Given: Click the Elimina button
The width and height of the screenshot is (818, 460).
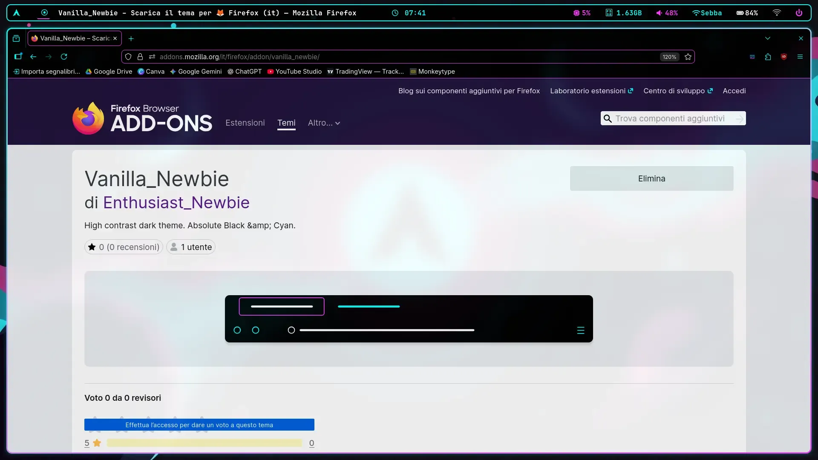Looking at the screenshot, I should pyautogui.click(x=651, y=178).
